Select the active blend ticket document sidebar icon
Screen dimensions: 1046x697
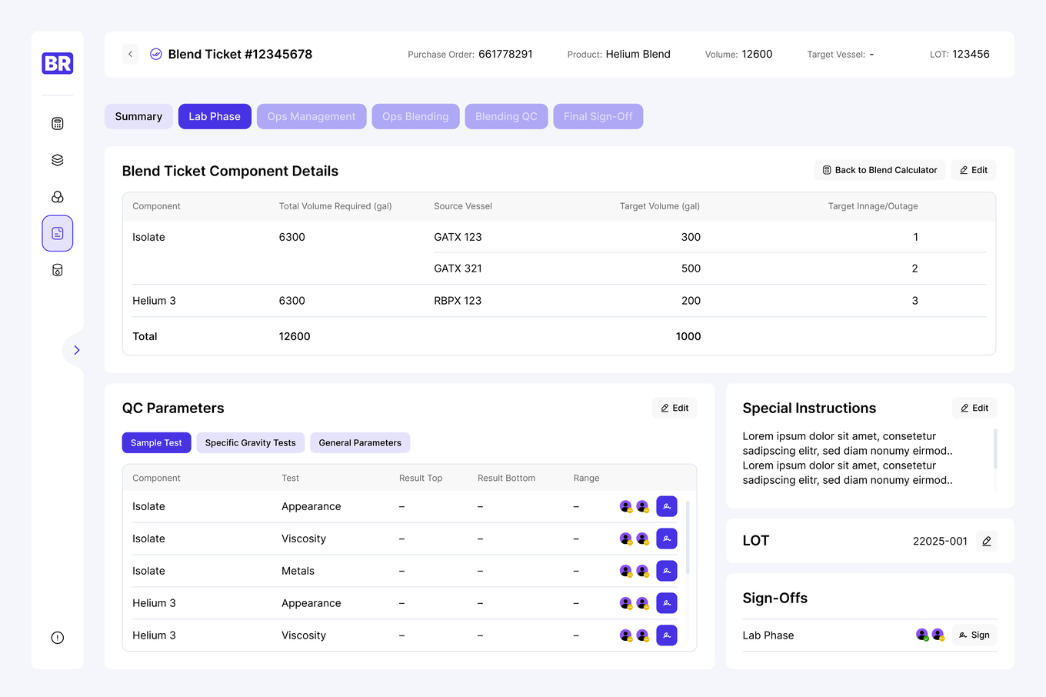point(57,233)
